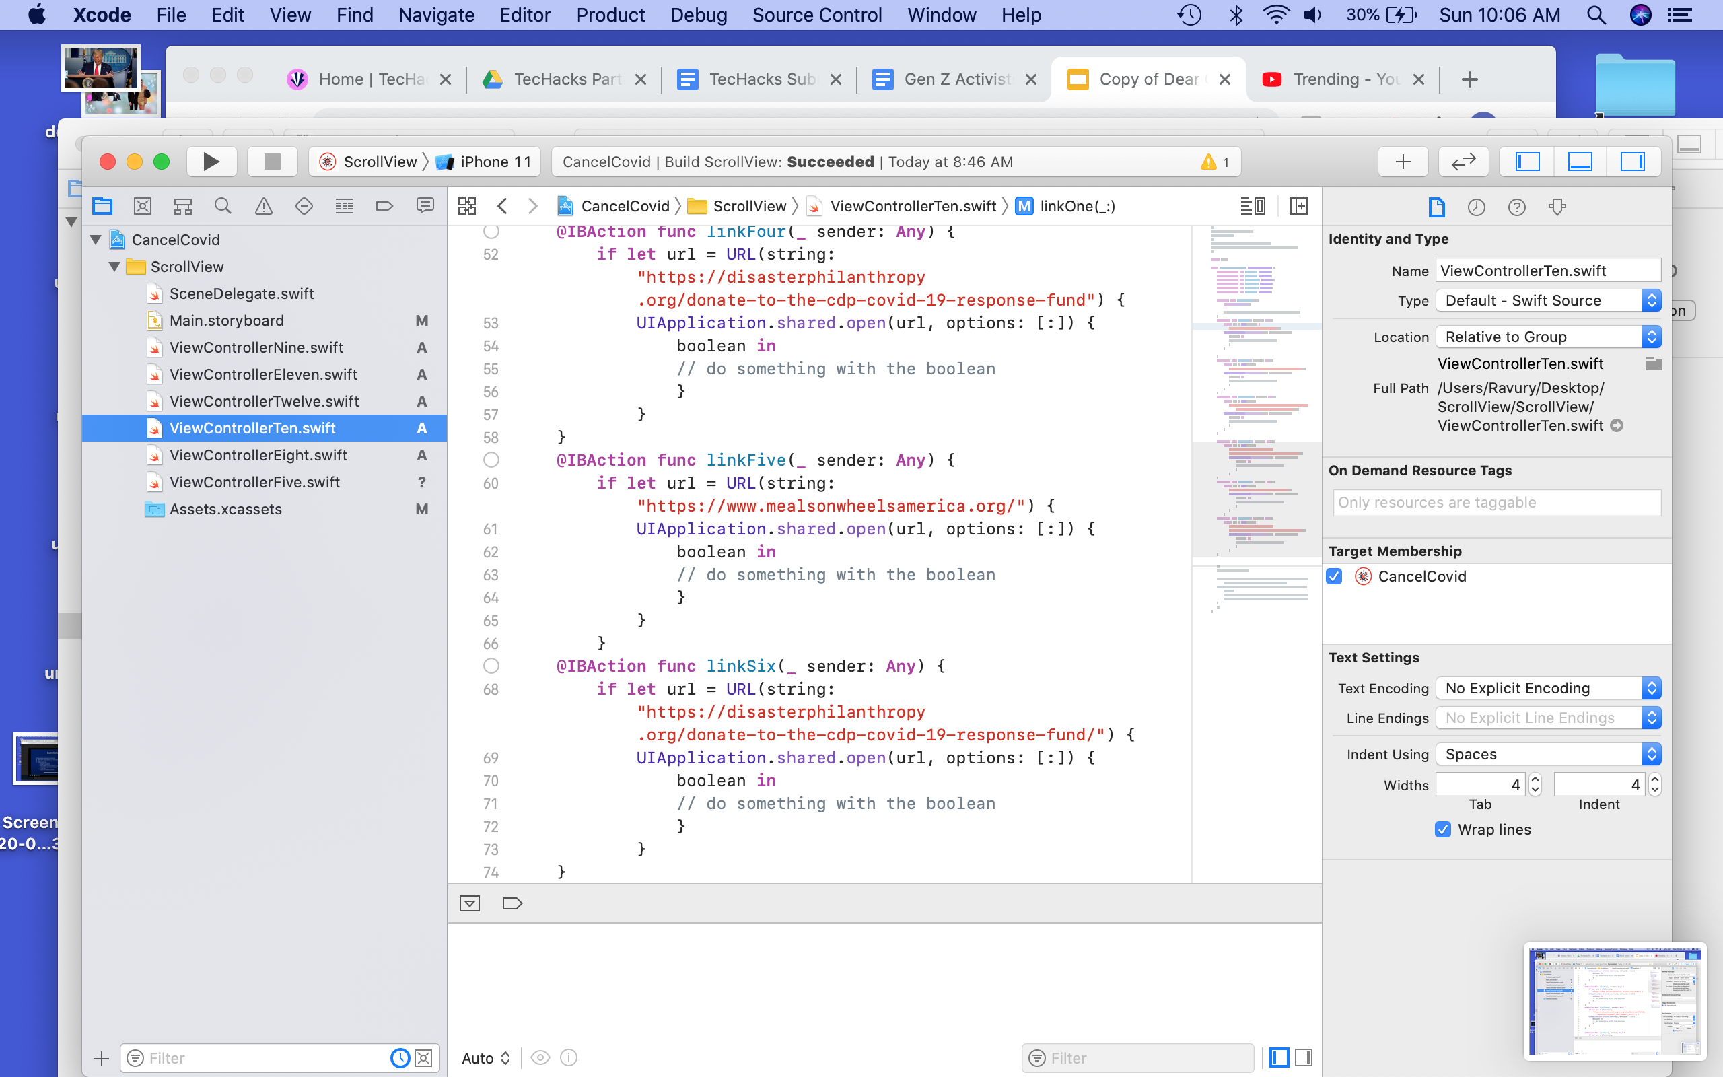Toggle CancelCovid target membership checkbox

pyautogui.click(x=1335, y=576)
